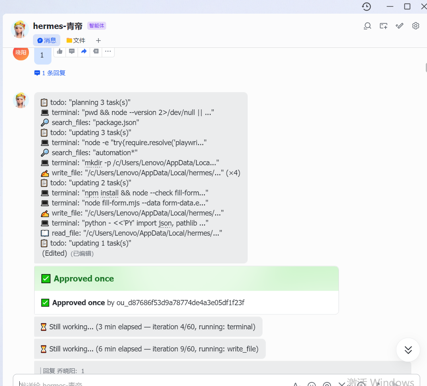The width and height of the screenshot is (427, 386).
Task: Jump to latest messages with double chevron
Action: click(x=408, y=350)
